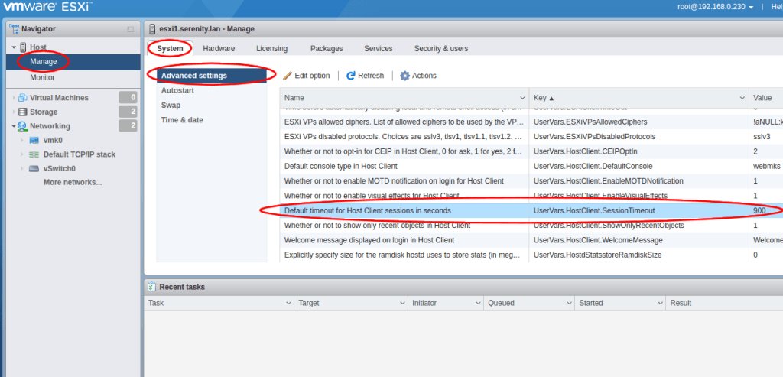The width and height of the screenshot is (783, 377).
Task: Open the Task column dropdown in Recent tasks
Action: (x=288, y=303)
